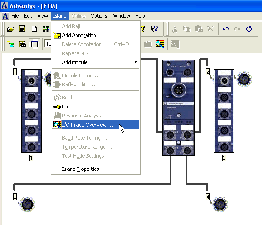Screen dimensions: 262x225
Task: Open the Options menu
Action: click(x=99, y=16)
